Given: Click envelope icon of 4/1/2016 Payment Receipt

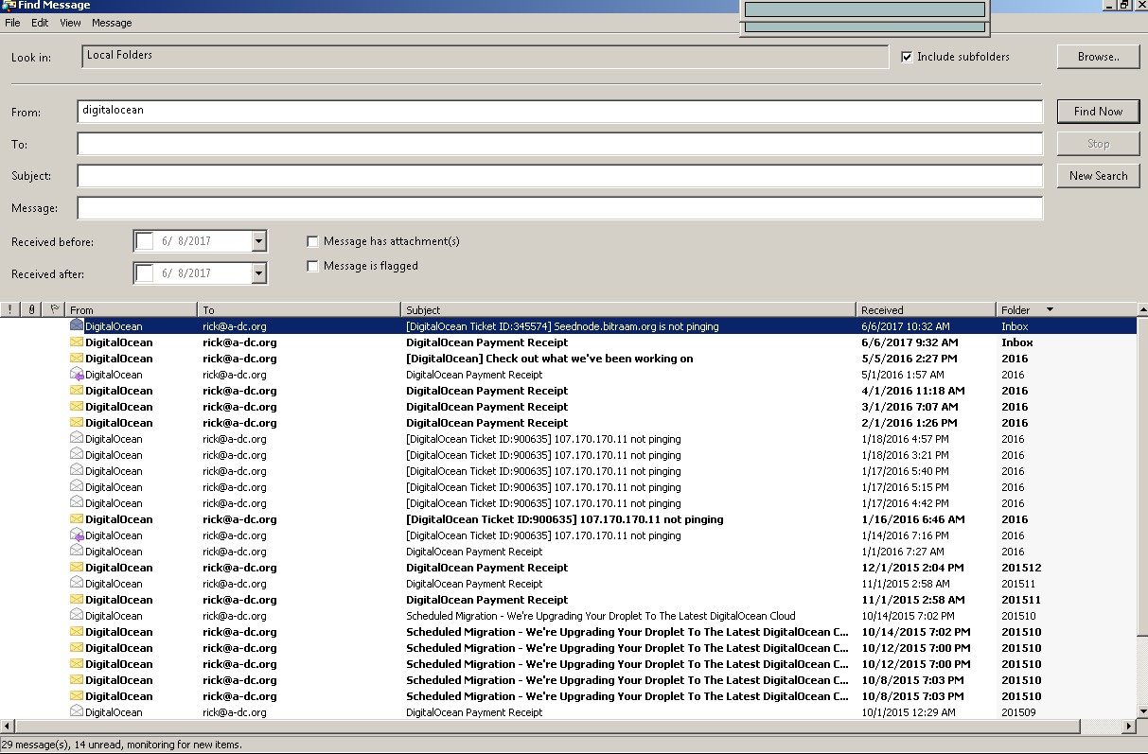Looking at the screenshot, I should coord(77,391).
